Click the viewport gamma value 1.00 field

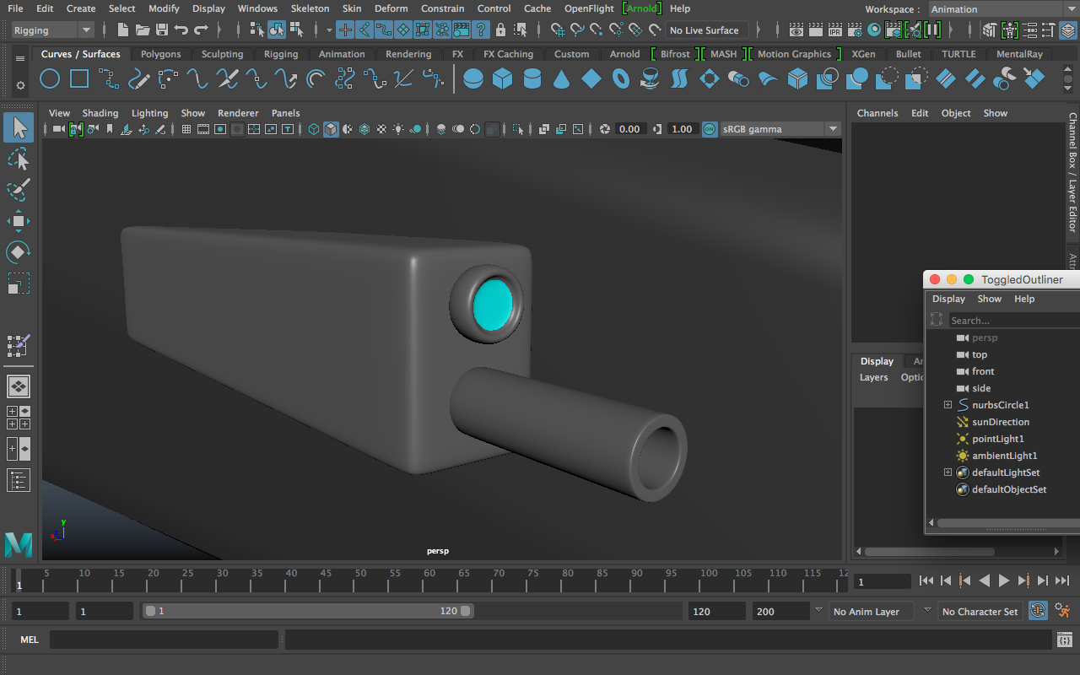coord(682,129)
